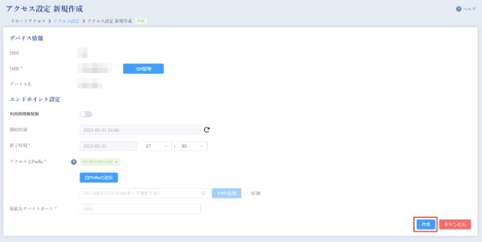The height and width of the screenshot is (242, 482).
Task: Open the question mark tooltip for アクセス元Prefix
Action: pyautogui.click(x=74, y=162)
